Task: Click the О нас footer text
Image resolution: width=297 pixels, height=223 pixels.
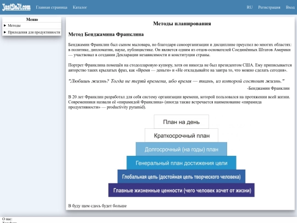Action: (x=7, y=219)
